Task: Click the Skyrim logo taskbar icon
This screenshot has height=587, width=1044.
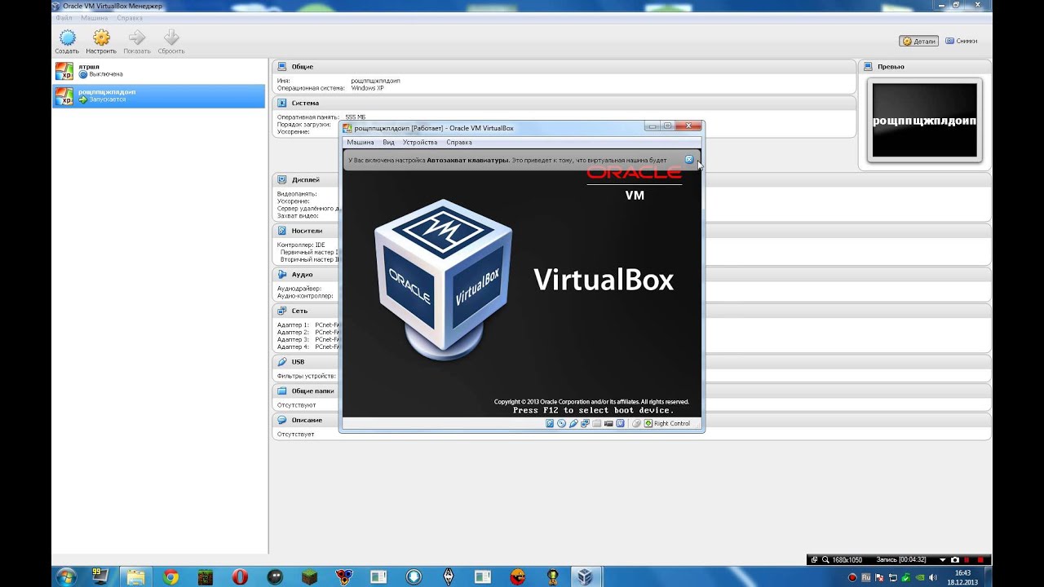Action: click(448, 576)
